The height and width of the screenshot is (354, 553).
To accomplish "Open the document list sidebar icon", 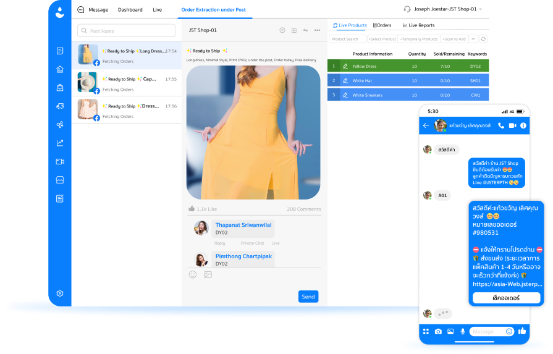I will 60,51.
